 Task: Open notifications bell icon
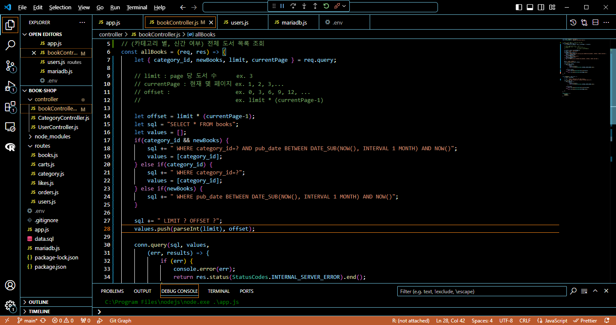607,321
